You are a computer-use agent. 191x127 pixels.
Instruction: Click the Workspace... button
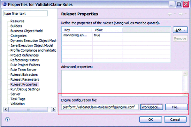pyautogui.click(x=152, y=107)
